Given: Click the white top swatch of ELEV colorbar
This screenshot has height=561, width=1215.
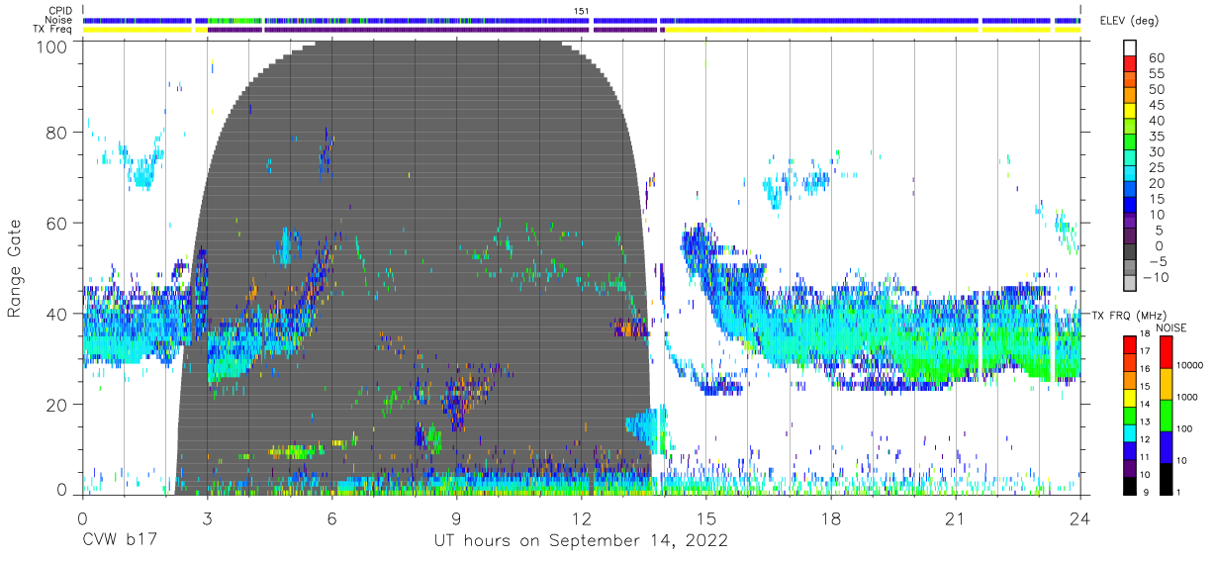Looking at the screenshot, I should click(1130, 47).
